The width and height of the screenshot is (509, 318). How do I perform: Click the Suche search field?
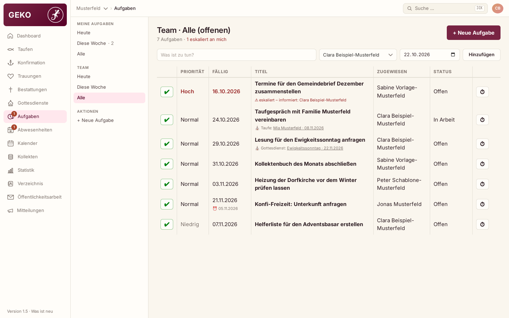[x=445, y=8]
